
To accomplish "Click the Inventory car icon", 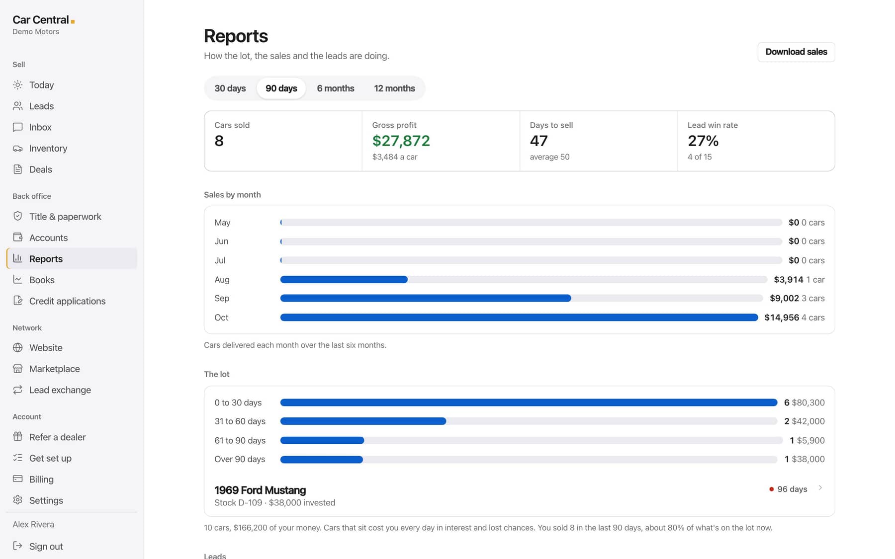I will coord(18,148).
